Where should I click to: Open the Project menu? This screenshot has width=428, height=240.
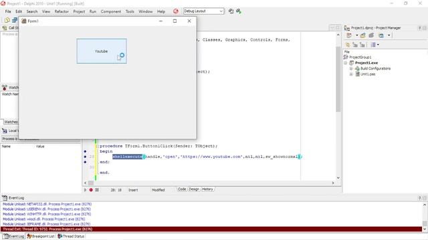[x=79, y=11]
